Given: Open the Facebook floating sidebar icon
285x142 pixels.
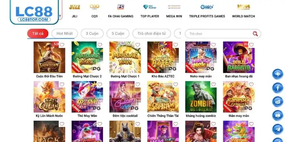Looking at the screenshot, I should [x=278, y=88].
